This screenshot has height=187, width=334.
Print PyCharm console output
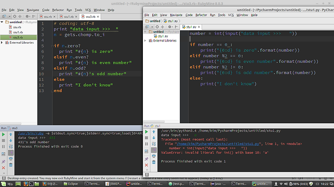coord(154,156)
